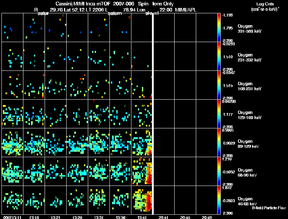This screenshot has height=219, width=288.
Task: Open the 46-68 keV image at 13:41
Action: (x=142, y=200)
